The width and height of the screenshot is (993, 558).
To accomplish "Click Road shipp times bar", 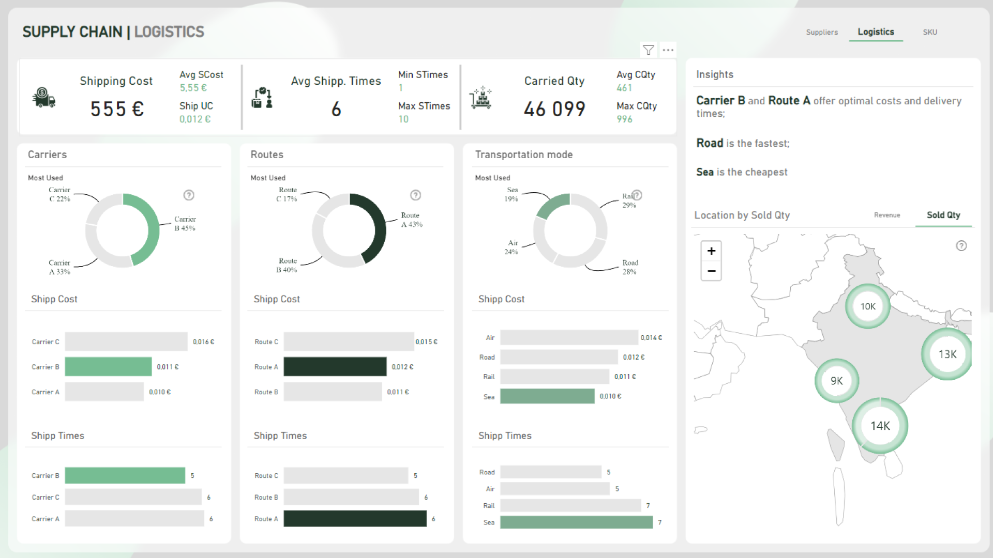I will 551,472.
